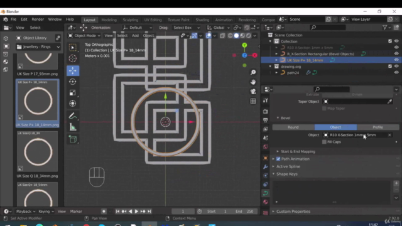This screenshot has width=402, height=226.
Task: Activate the Rotate tool
Action: click(73, 82)
